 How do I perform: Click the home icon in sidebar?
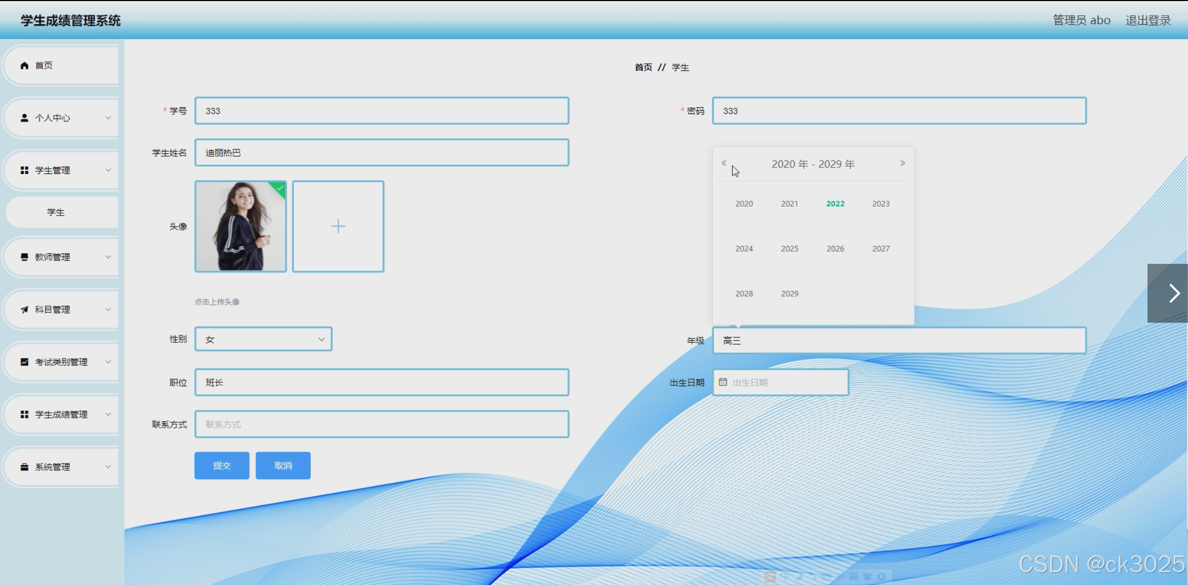24,65
